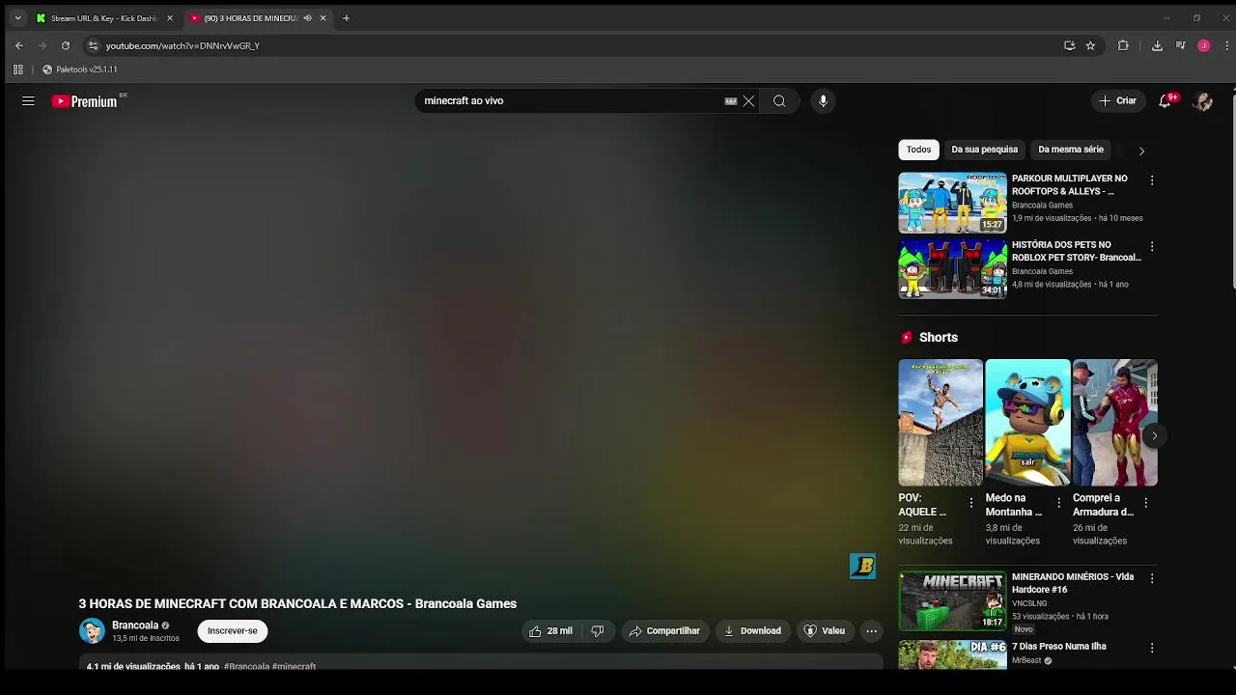Close the YouTube video tab

[x=323, y=18]
